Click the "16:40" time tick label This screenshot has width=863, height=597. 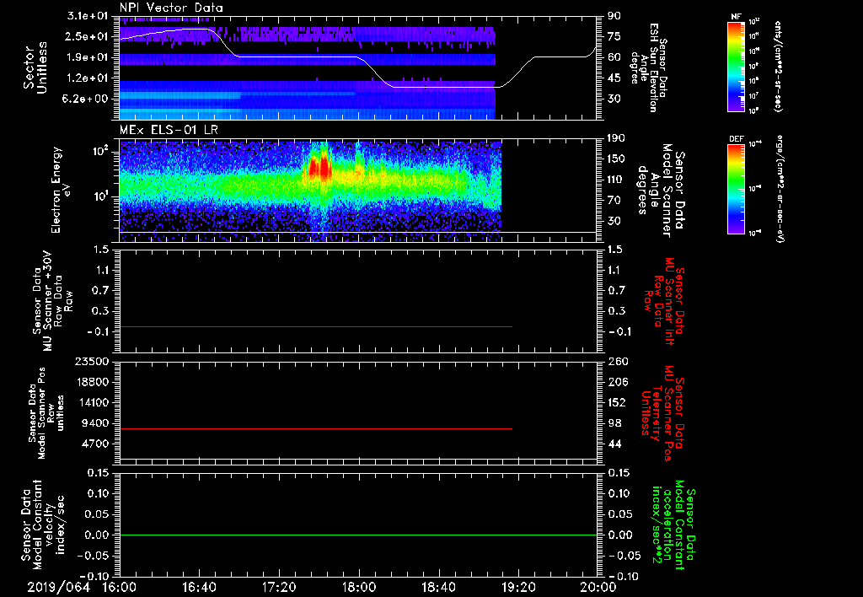[199, 587]
